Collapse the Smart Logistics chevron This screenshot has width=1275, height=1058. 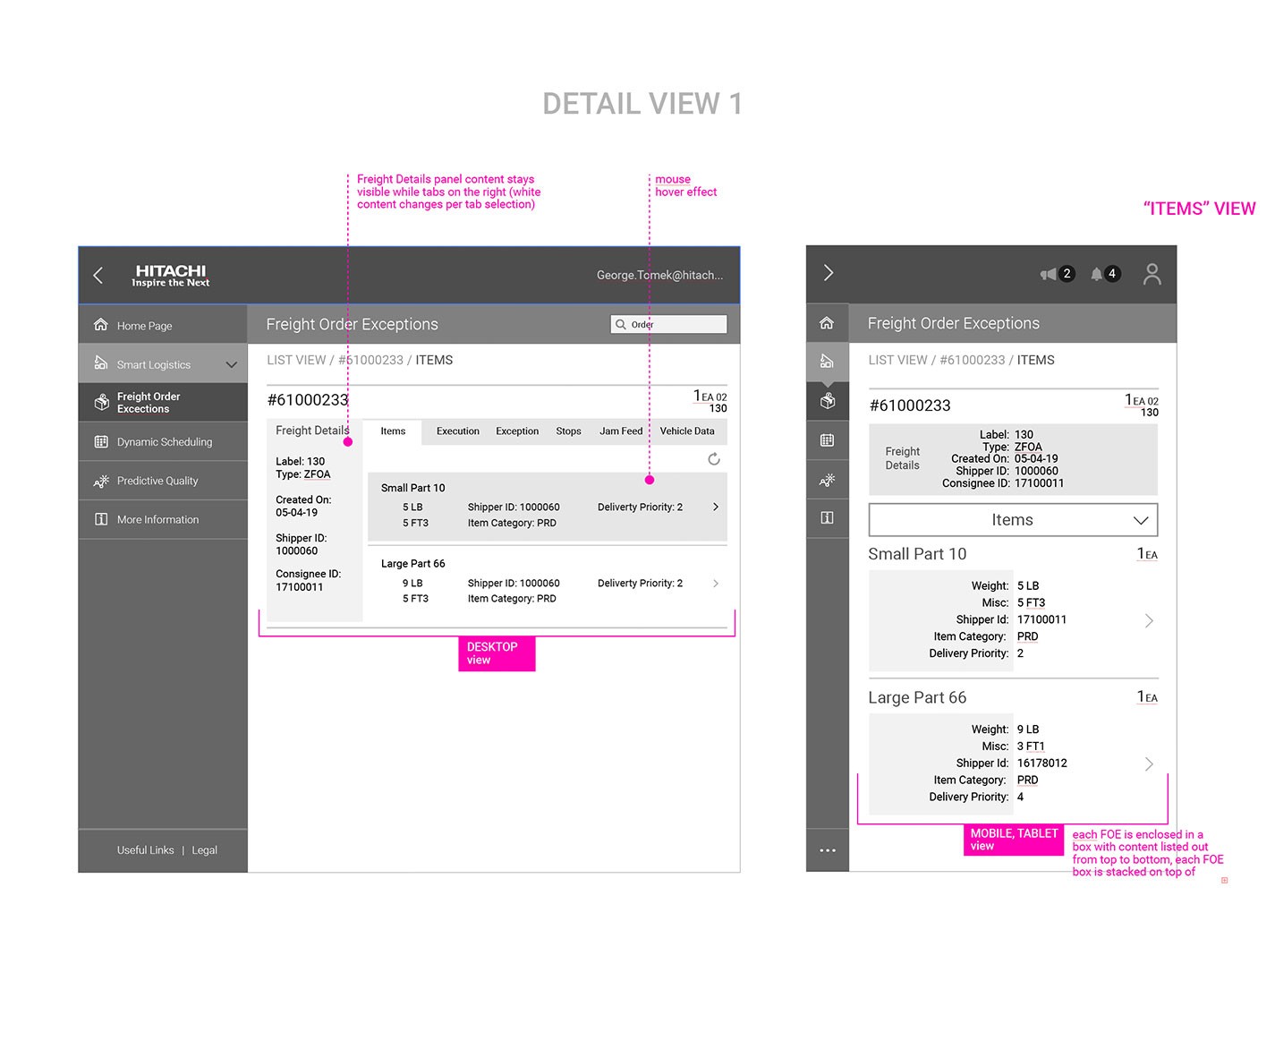pos(232,364)
